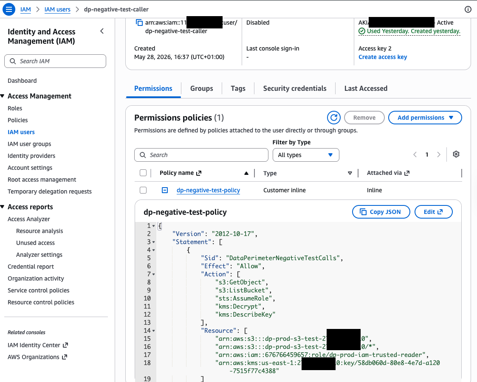Viewport: 477px width, 382px height.
Task: Open Analyzer settings in sidebar
Action: pyautogui.click(x=39, y=255)
